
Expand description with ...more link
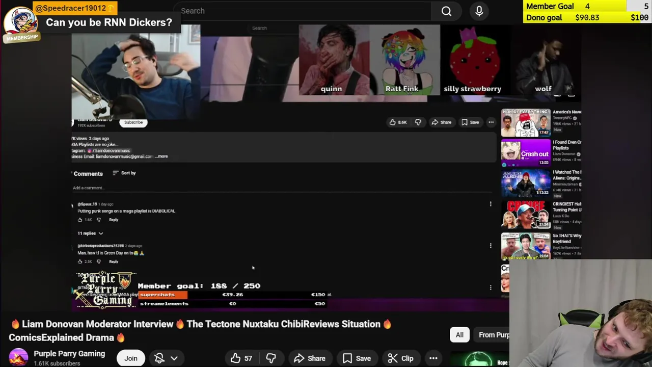(161, 156)
